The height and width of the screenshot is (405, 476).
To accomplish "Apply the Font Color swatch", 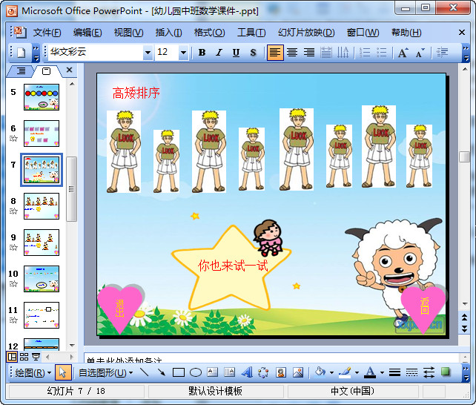I will [370, 372].
